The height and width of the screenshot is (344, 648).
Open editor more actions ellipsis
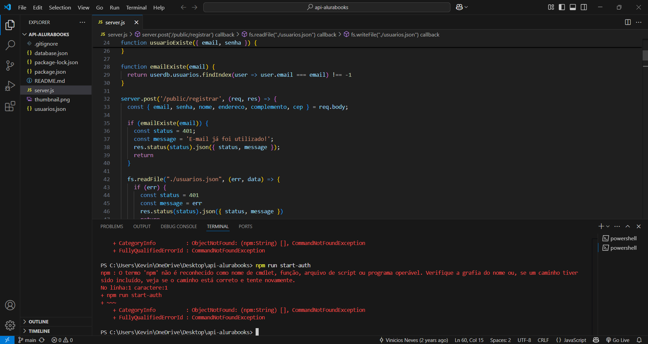639,22
